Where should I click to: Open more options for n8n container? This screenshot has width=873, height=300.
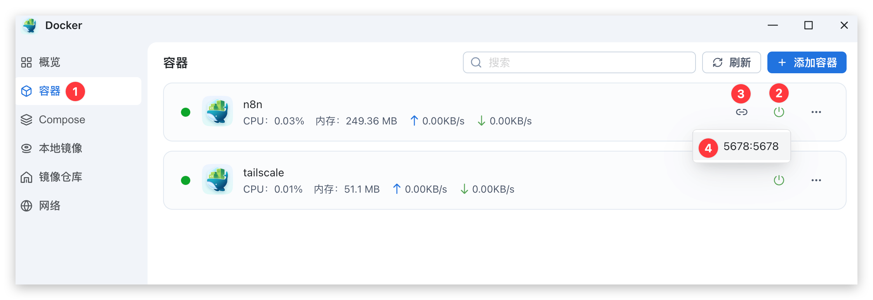[816, 112]
